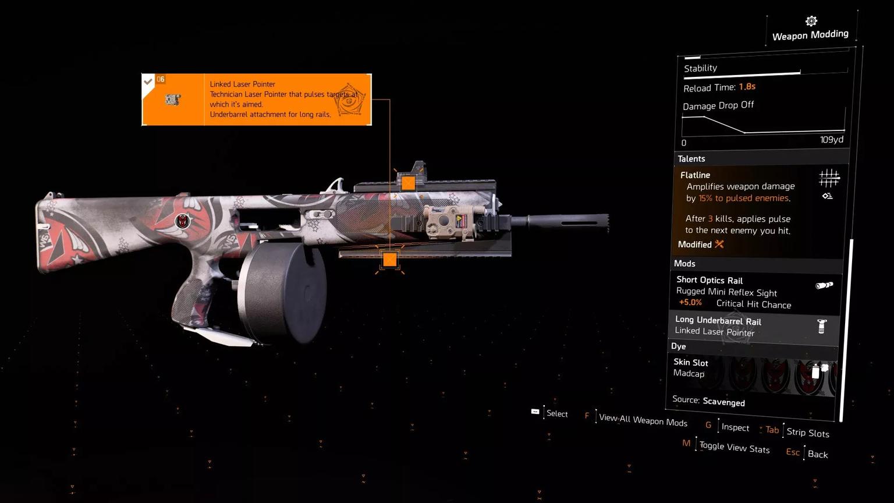Click Back to exit modding
This screenshot has width=894, height=503.
coord(818,454)
